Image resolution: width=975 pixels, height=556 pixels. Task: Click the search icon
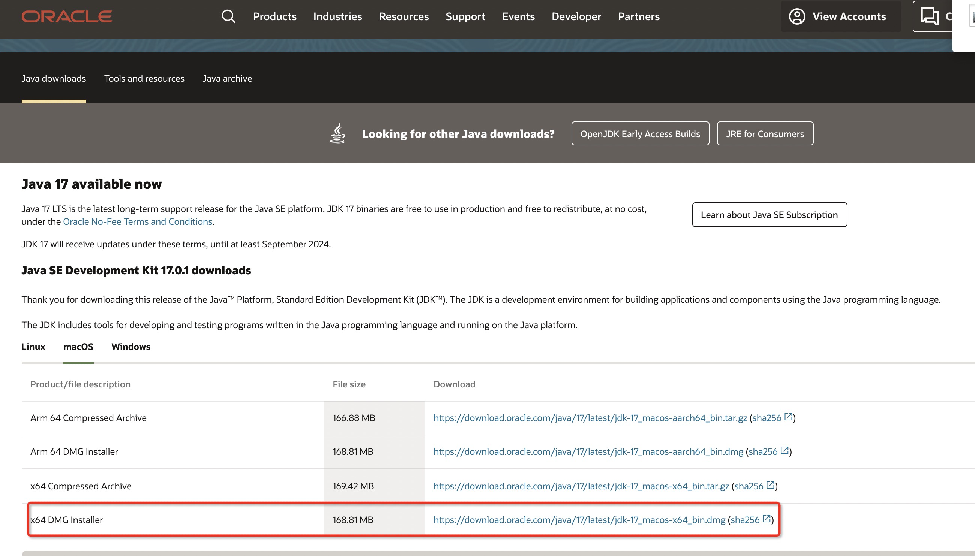click(228, 16)
